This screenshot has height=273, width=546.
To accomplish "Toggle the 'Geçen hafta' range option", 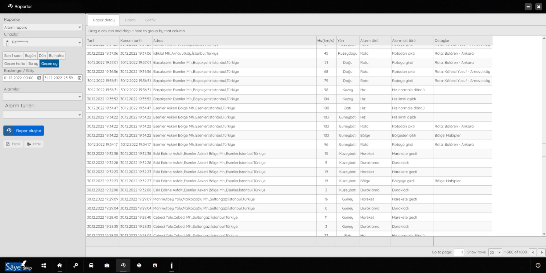I will coord(15,64).
